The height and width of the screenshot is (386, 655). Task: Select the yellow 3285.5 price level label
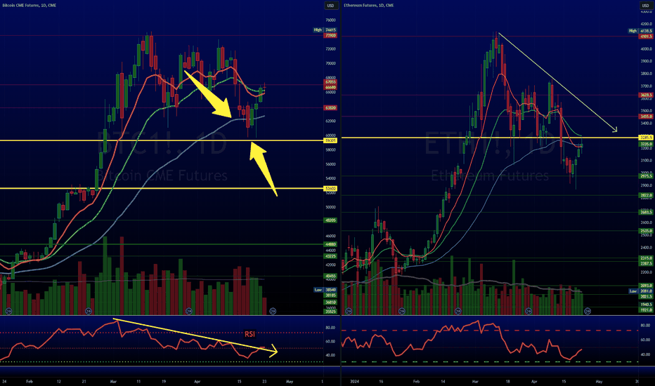pyautogui.click(x=646, y=138)
